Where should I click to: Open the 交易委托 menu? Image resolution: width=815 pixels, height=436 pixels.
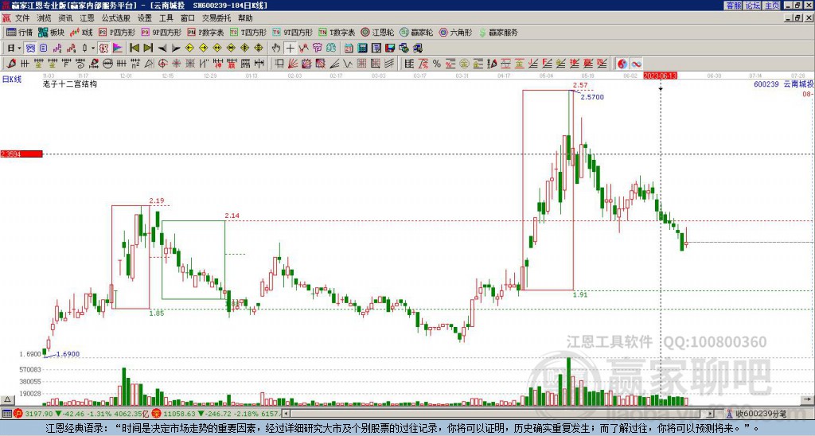pyautogui.click(x=216, y=18)
